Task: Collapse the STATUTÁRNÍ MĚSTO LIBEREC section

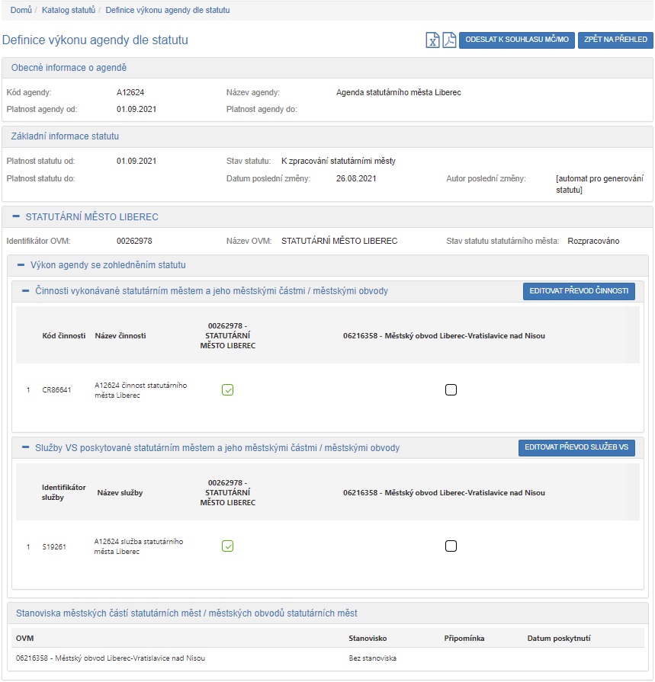Action: tap(16, 217)
